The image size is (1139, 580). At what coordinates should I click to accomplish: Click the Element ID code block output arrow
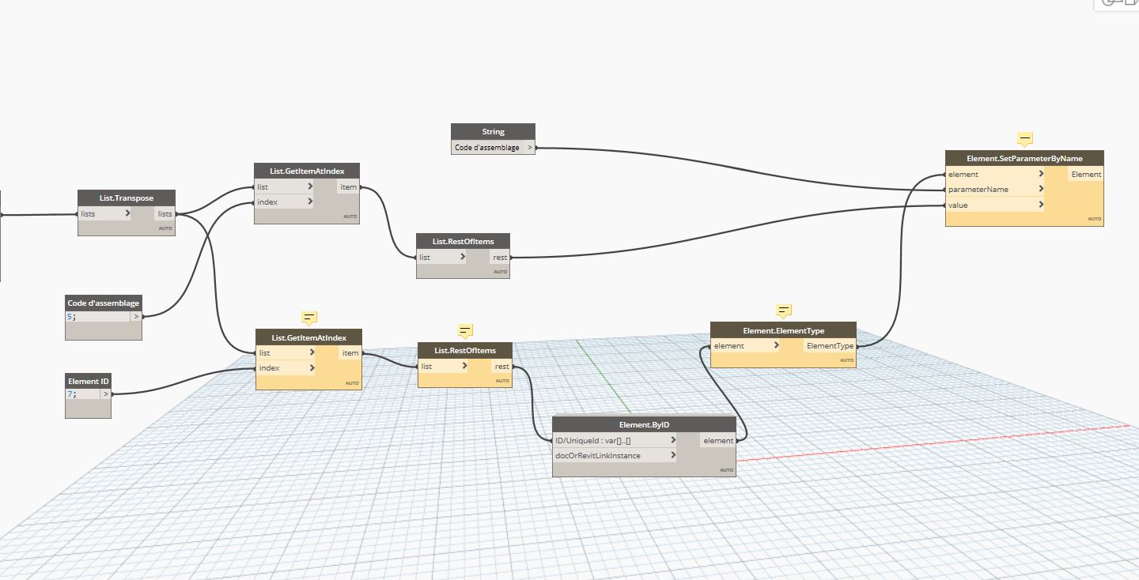(105, 394)
